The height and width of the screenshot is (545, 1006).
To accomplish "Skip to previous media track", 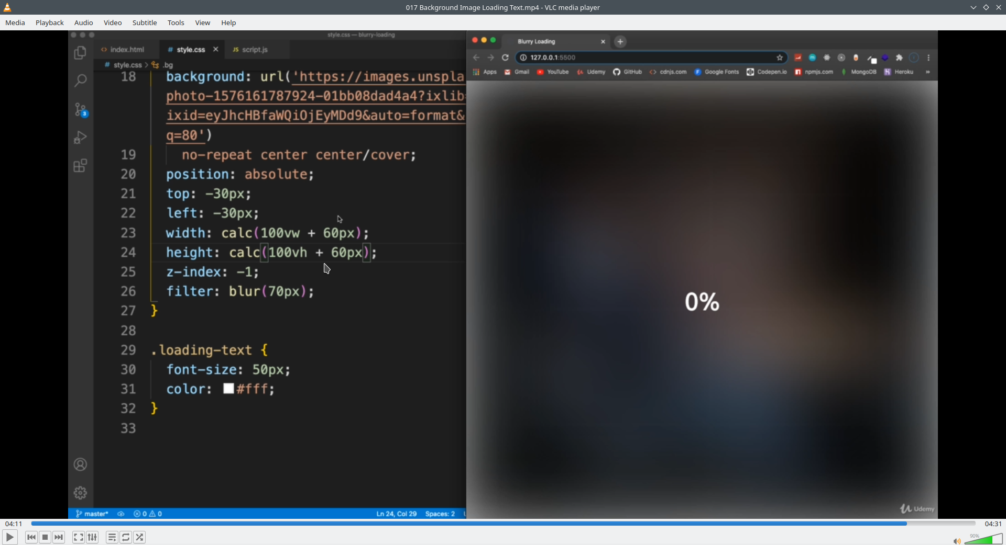I will [31, 537].
